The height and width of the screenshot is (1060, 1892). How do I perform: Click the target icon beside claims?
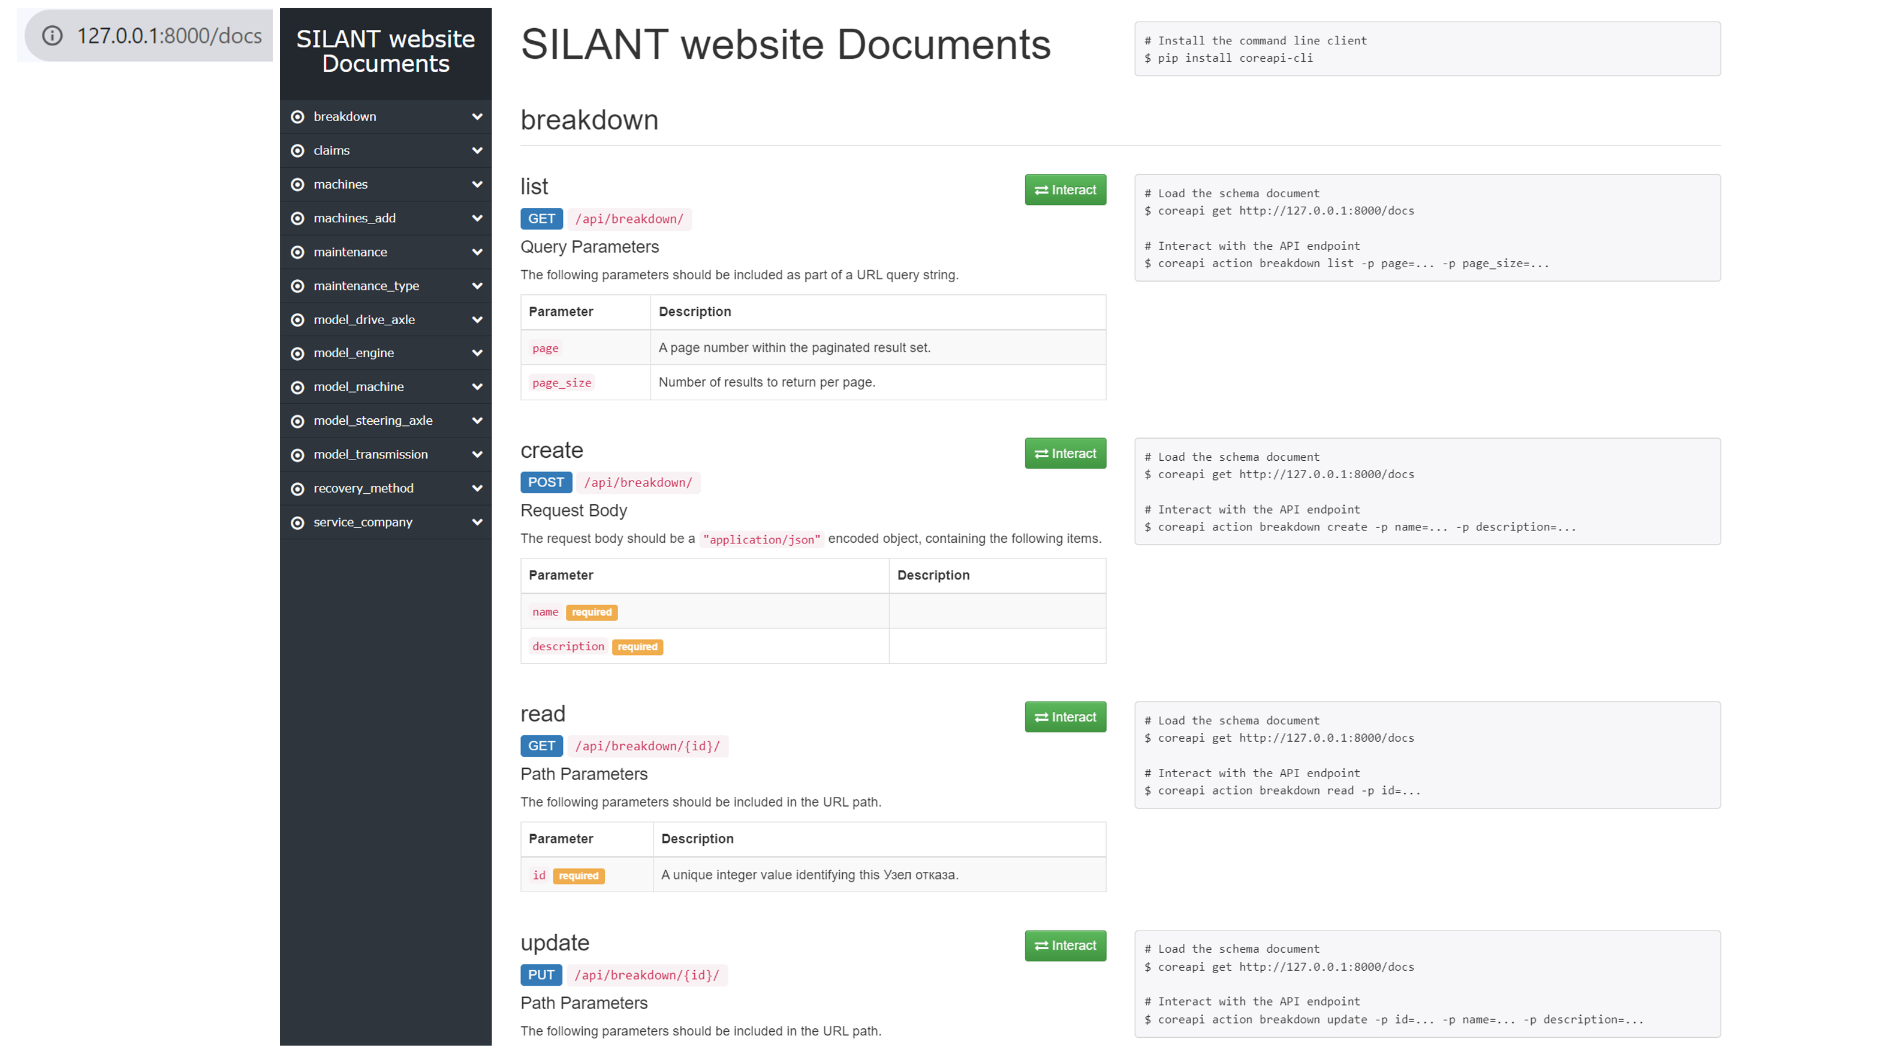(x=297, y=150)
